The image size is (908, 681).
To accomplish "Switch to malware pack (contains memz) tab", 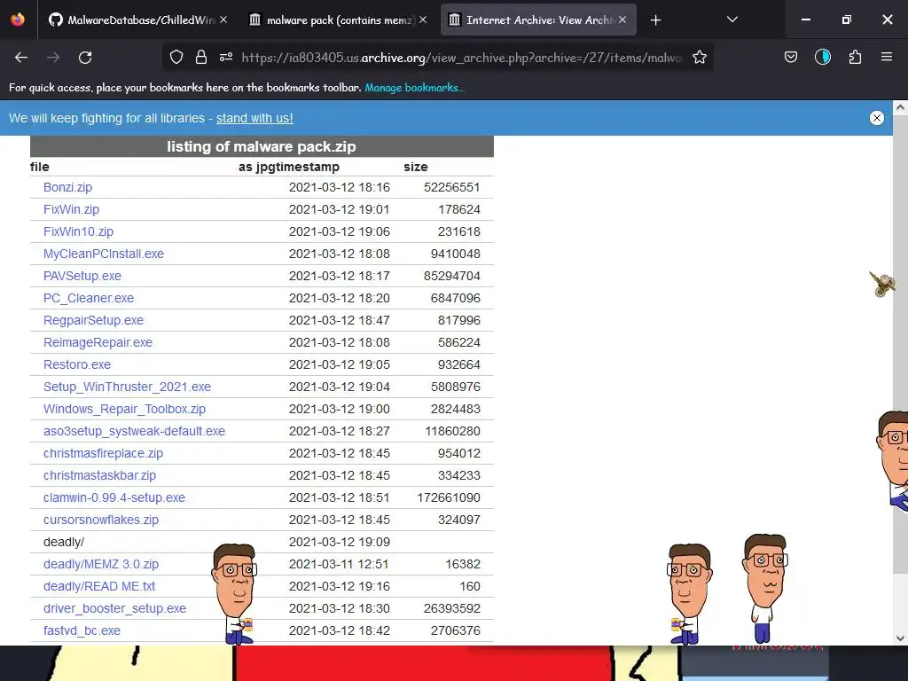I will [338, 20].
